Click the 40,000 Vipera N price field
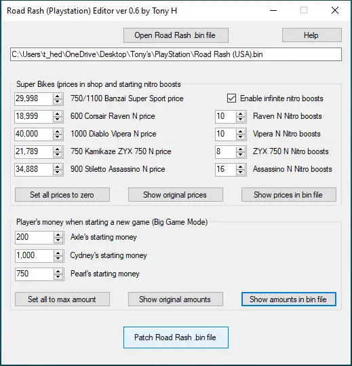 (x=33, y=134)
